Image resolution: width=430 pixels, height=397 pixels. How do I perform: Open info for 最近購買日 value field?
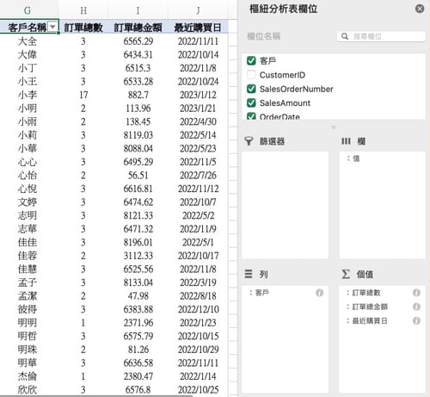(x=416, y=320)
